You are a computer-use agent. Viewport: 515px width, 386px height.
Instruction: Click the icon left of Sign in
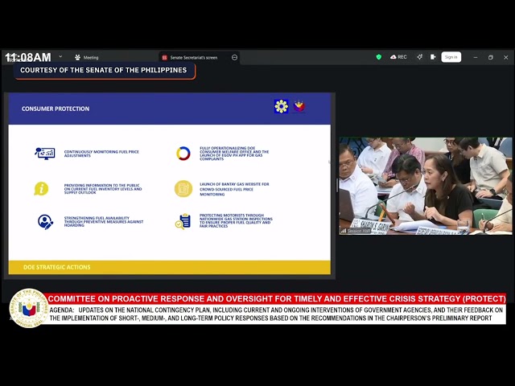(x=433, y=57)
